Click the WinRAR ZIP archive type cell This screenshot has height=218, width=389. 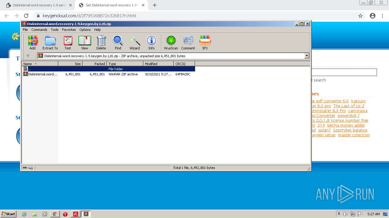coord(123,74)
